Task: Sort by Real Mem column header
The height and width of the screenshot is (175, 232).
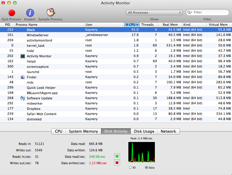Action: click(170, 25)
